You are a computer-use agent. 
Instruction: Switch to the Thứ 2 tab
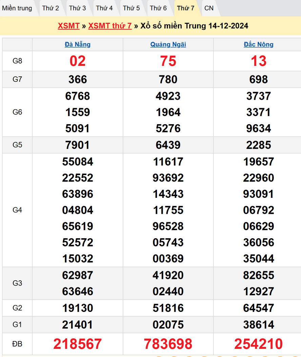point(51,8)
